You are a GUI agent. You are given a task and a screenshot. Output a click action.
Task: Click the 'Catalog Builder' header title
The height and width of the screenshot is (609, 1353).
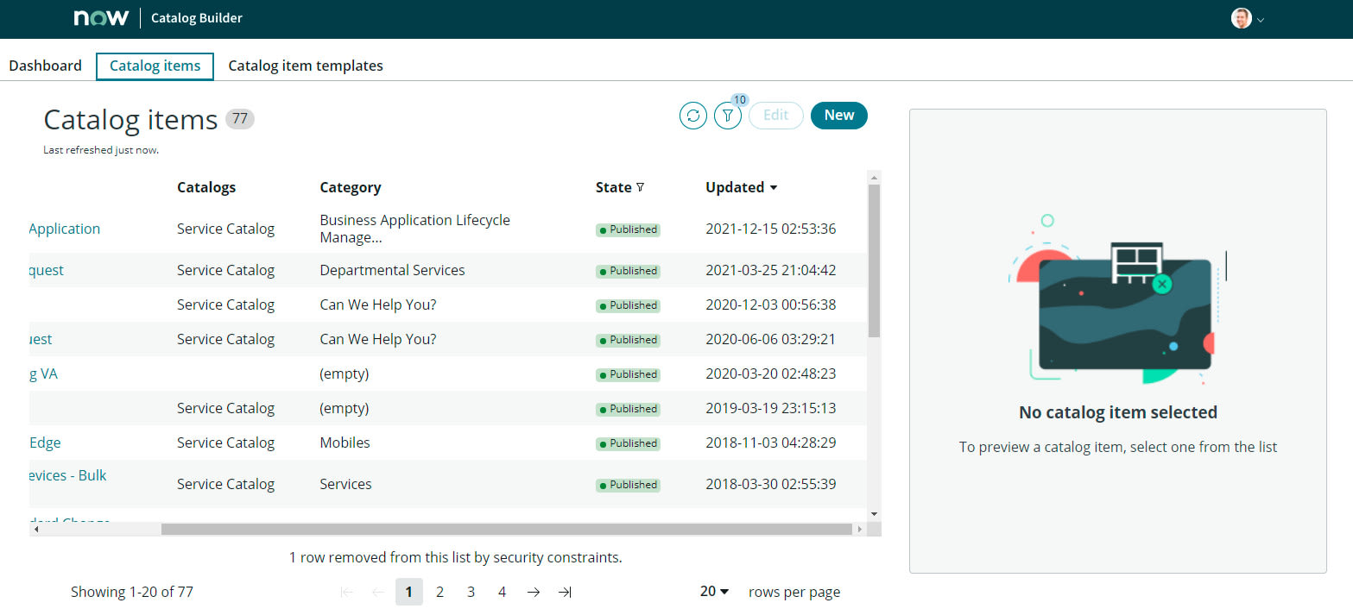pos(197,18)
